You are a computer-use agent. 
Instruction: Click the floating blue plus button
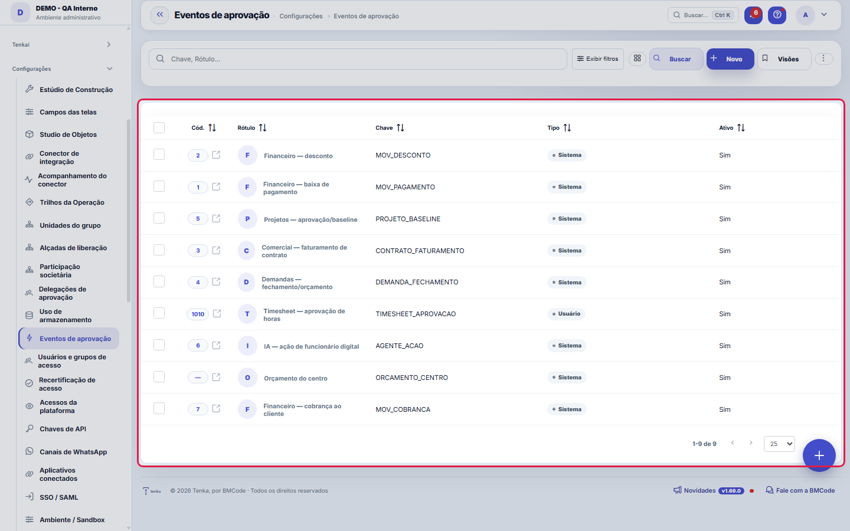(x=819, y=455)
